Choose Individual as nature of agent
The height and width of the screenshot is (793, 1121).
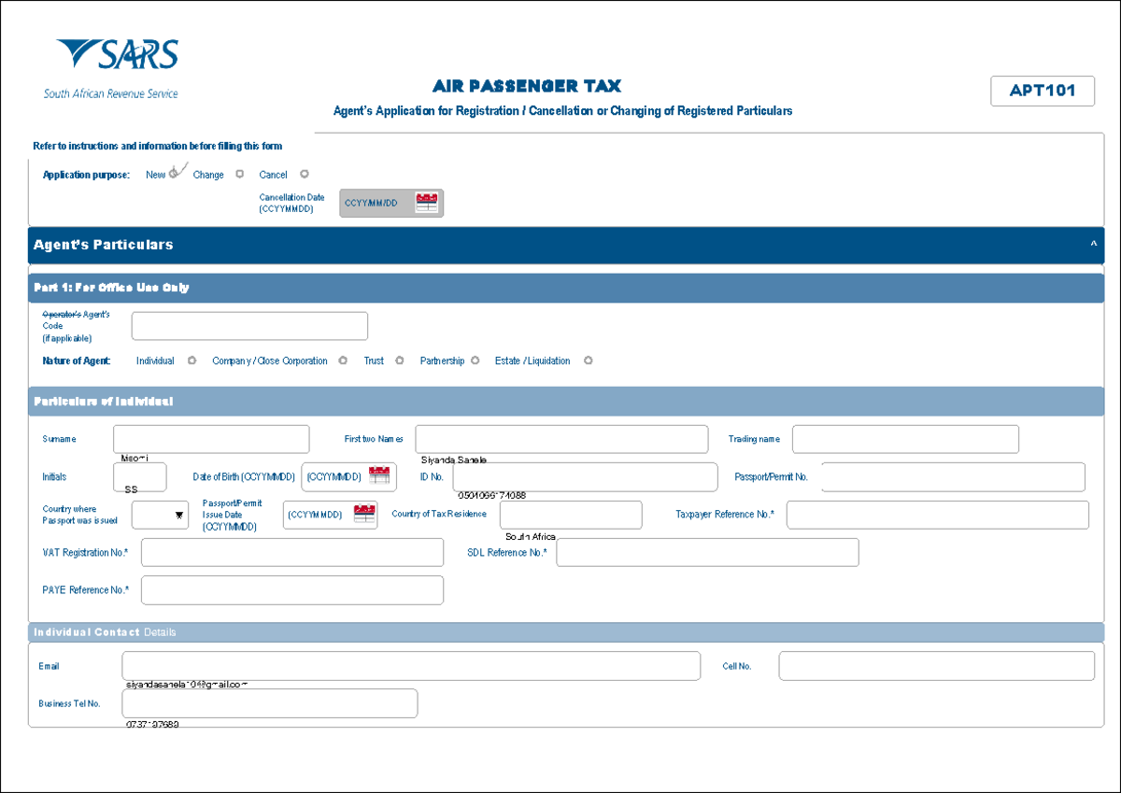192,361
